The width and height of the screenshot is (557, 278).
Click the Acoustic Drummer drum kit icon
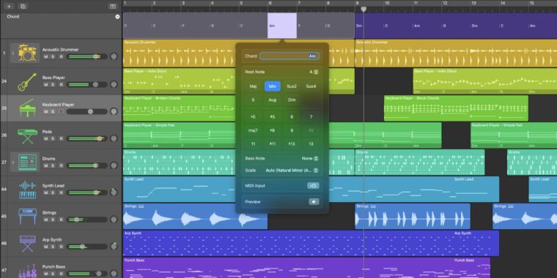[27, 53]
